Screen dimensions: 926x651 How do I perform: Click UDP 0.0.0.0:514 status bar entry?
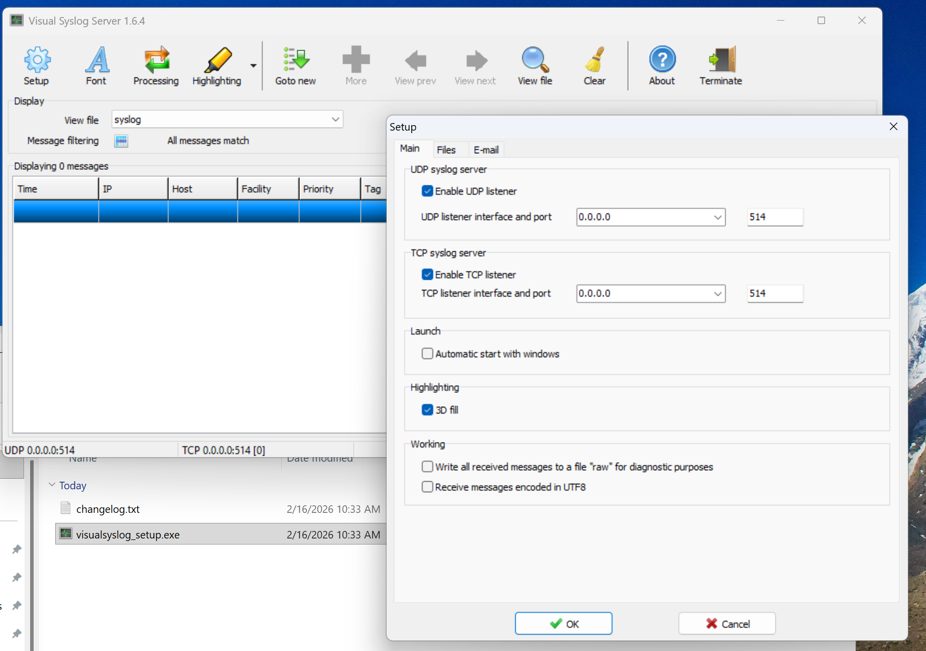click(x=40, y=450)
